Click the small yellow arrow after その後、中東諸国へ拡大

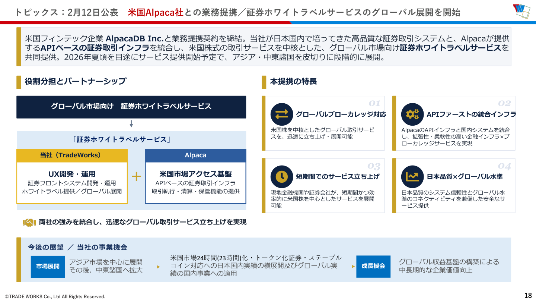point(158,267)
